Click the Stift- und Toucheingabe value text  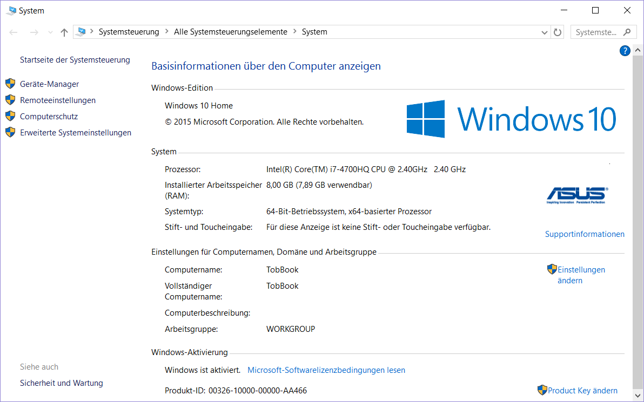(378, 227)
